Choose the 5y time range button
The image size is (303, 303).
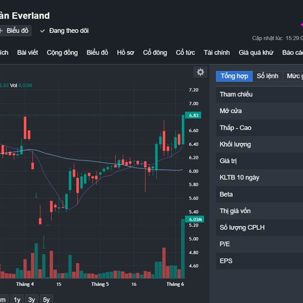(x=46, y=299)
